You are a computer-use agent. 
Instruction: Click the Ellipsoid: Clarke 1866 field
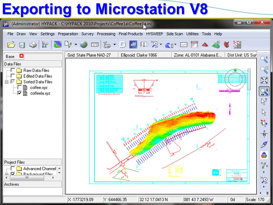145,55
